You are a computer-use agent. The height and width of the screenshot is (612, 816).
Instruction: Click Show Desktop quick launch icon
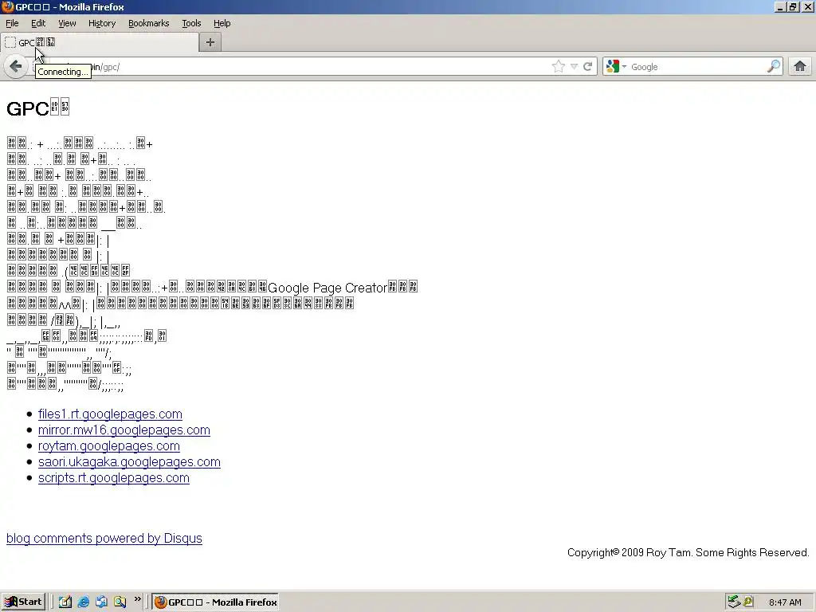[x=101, y=602]
